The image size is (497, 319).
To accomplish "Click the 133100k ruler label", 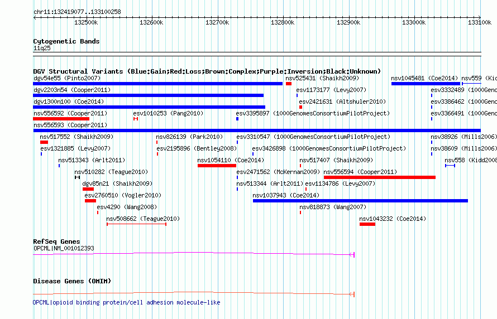I will (480, 22).
